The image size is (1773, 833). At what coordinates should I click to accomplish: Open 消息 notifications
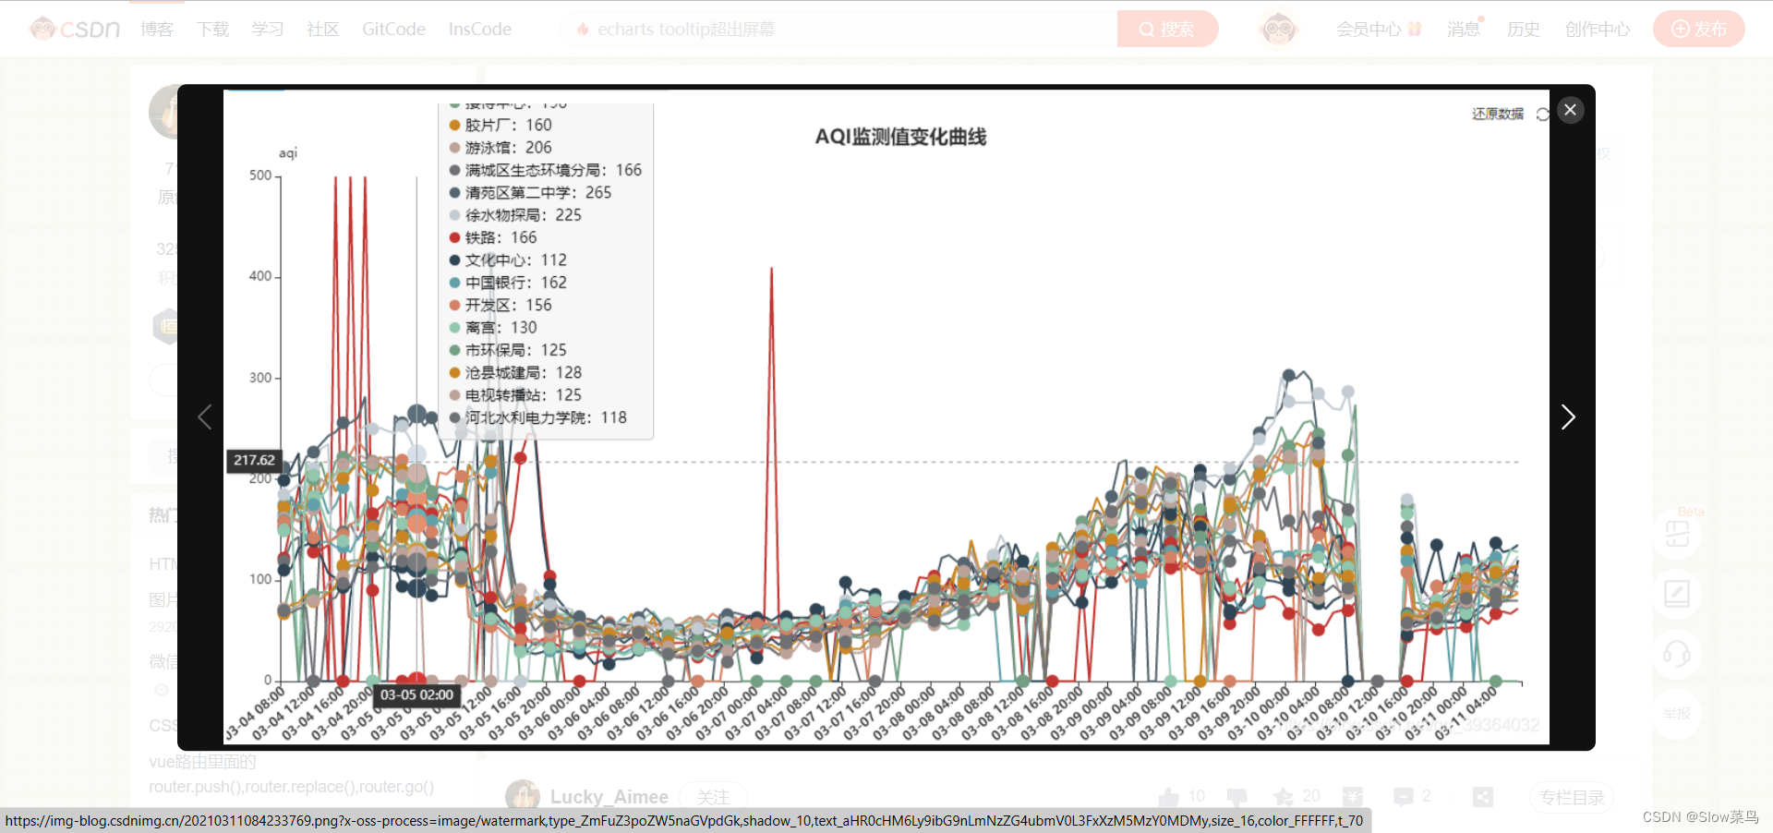coord(1464,29)
